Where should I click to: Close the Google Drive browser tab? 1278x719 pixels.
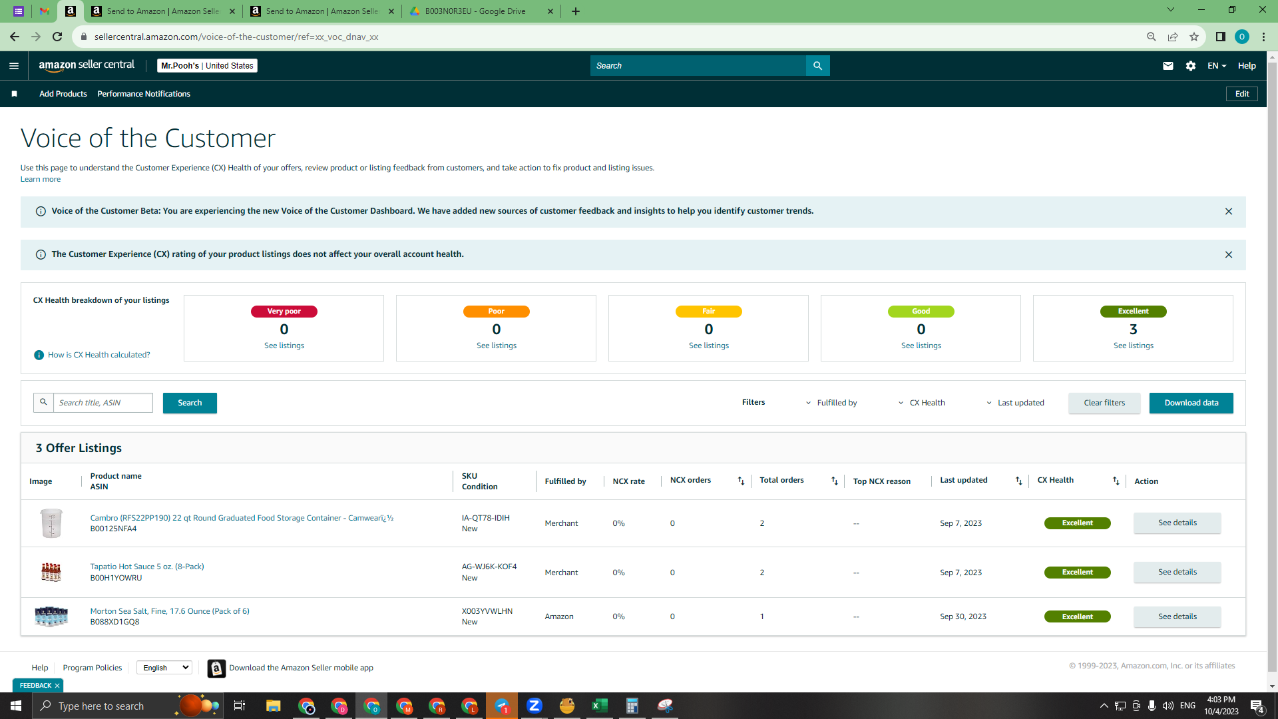pyautogui.click(x=550, y=11)
